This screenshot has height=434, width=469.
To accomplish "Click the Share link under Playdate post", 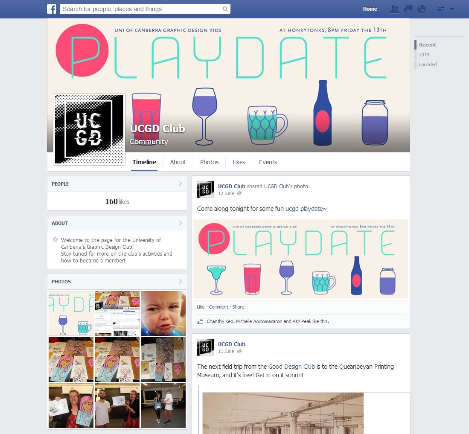I will [238, 307].
